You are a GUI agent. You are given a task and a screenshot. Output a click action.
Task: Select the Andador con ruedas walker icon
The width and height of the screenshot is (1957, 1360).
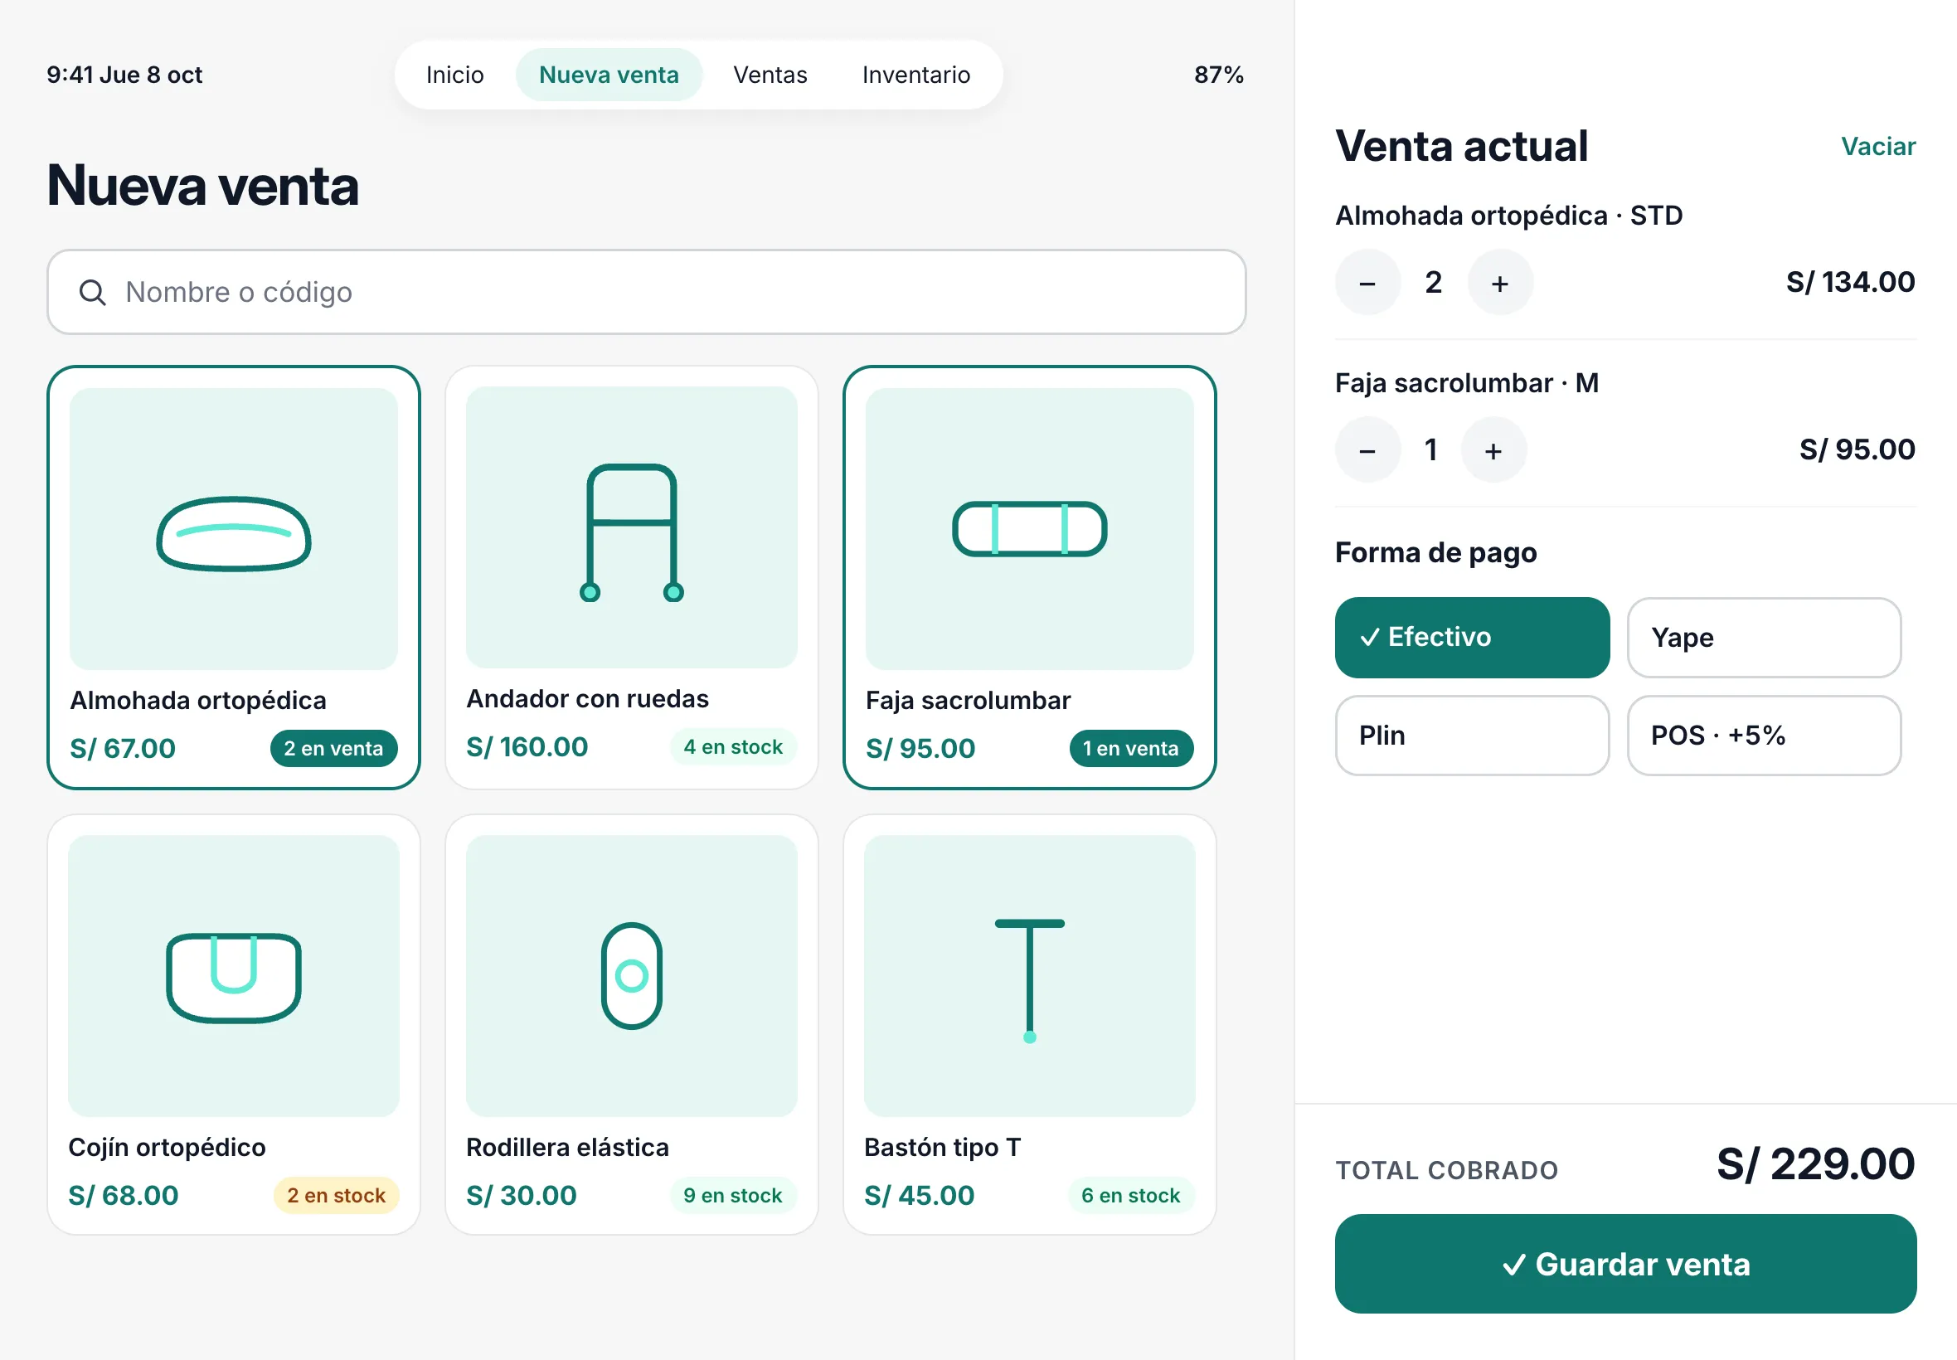(631, 532)
